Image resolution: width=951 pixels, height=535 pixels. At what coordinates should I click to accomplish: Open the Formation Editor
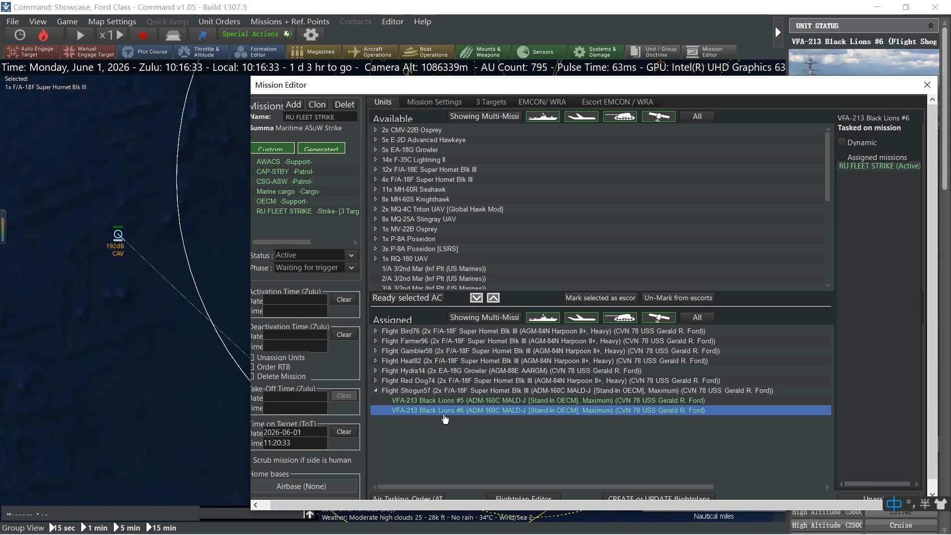click(x=258, y=52)
